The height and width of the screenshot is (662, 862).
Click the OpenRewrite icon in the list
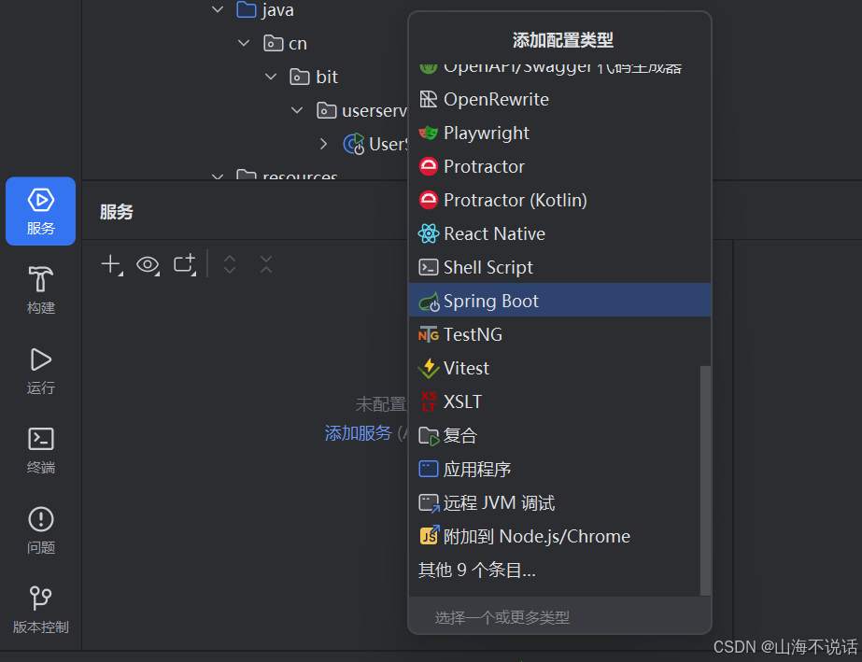pos(429,99)
